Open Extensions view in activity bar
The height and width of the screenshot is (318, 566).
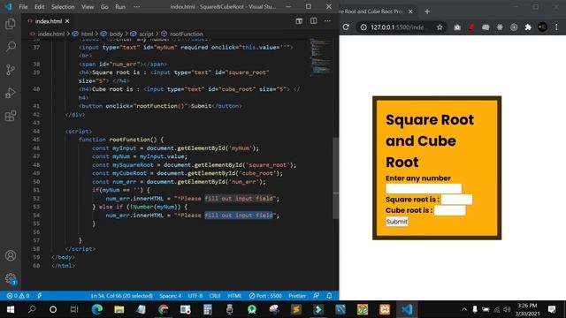tap(11, 116)
